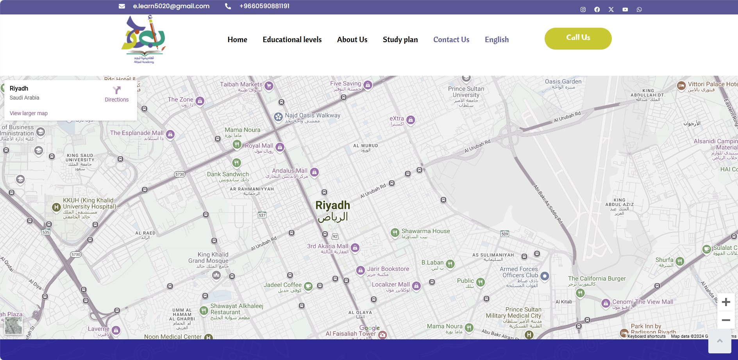738x360 pixels.
Task: Click the California Burger restaurant pin
Action: click(581, 293)
